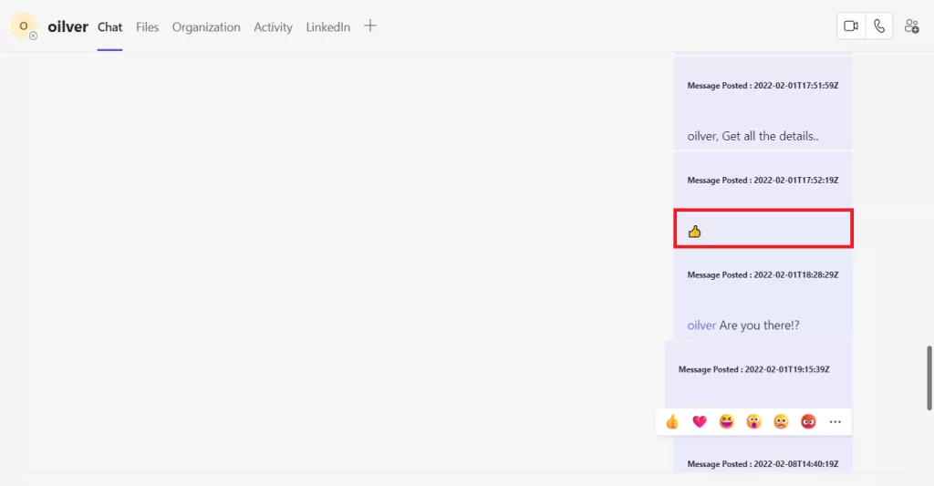Click timestamp 2022-02-01T17:52:19Z
Screen dimensions: 934x486
pyautogui.click(x=795, y=180)
